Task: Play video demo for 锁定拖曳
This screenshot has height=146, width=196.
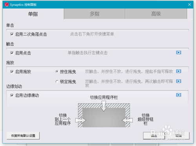Action: [178, 81]
